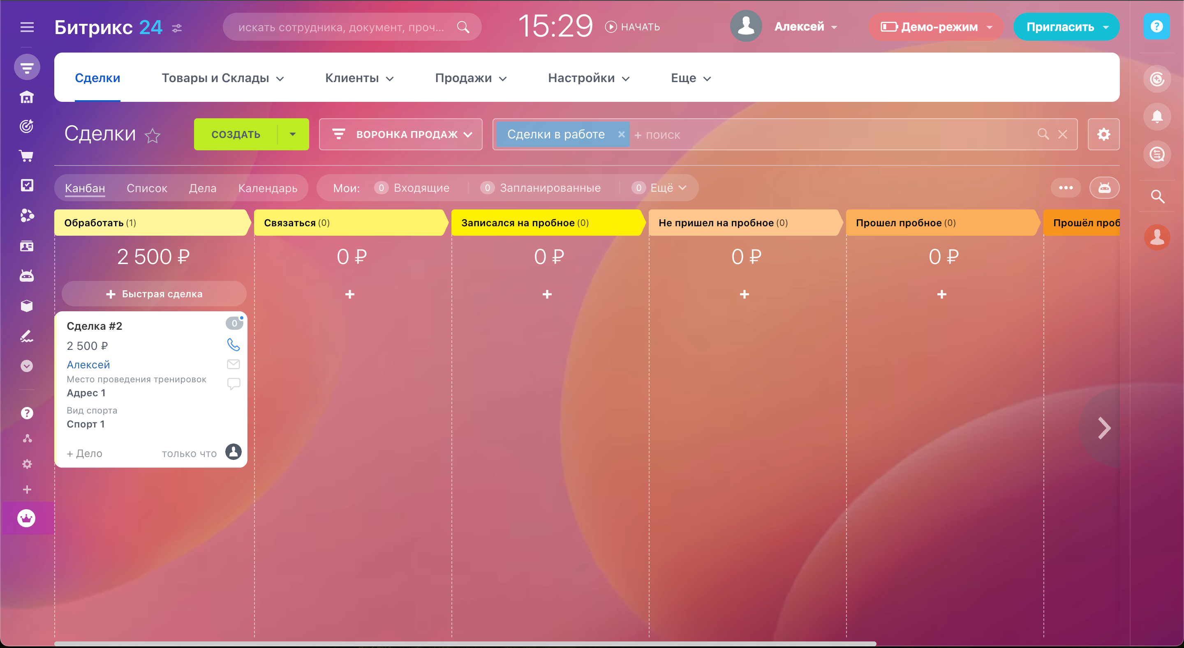Click the help question mark button top right
The width and height of the screenshot is (1184, 648).
1156,27
